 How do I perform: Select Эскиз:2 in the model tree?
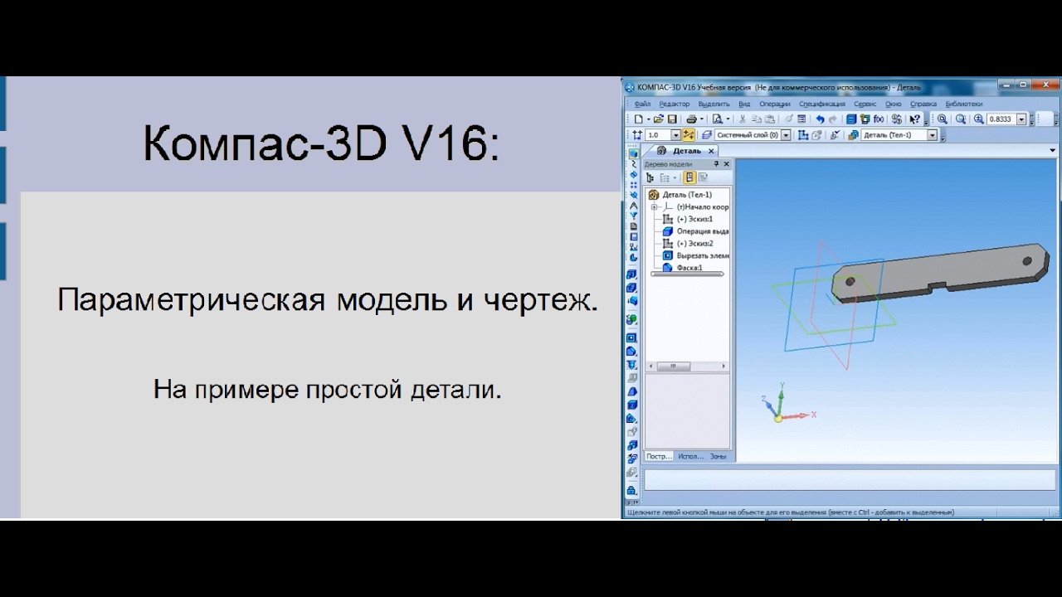pos(694,244)
